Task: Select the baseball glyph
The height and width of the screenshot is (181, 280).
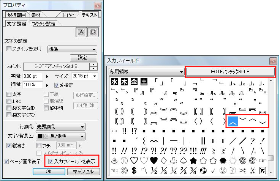Action: [x=124, y=161]
